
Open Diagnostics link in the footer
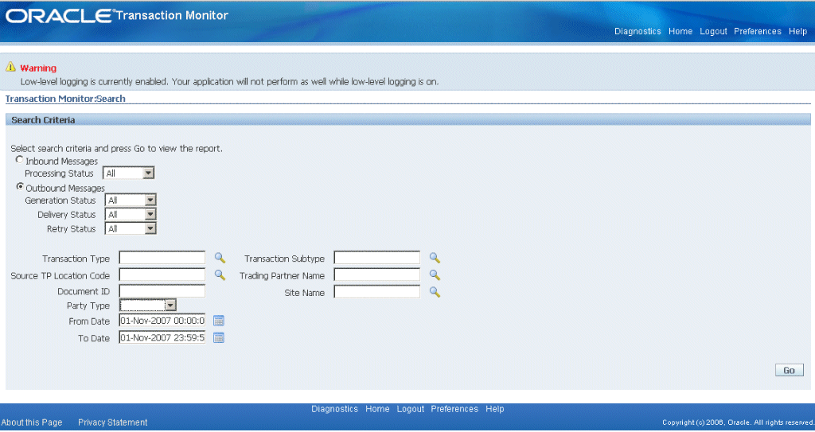click(335, 409)
